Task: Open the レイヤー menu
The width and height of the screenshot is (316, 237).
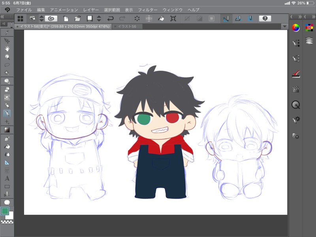Action: click(91, 10)
